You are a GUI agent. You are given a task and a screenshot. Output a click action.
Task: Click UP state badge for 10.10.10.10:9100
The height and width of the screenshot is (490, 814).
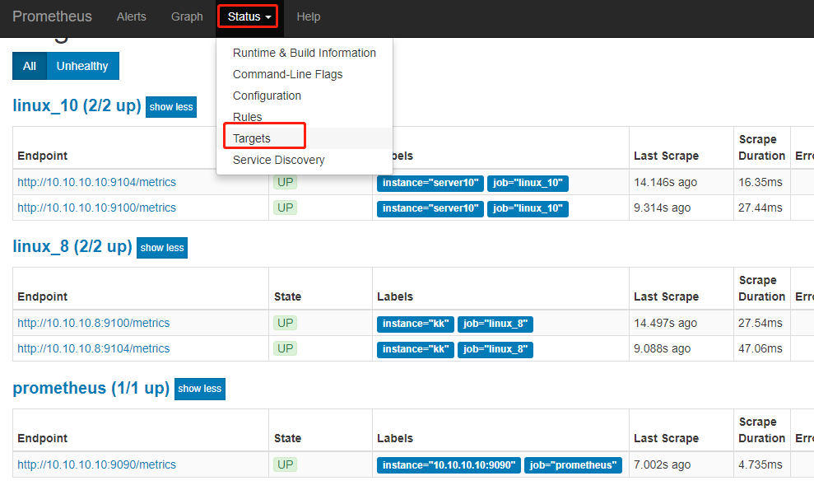(285, 208)
